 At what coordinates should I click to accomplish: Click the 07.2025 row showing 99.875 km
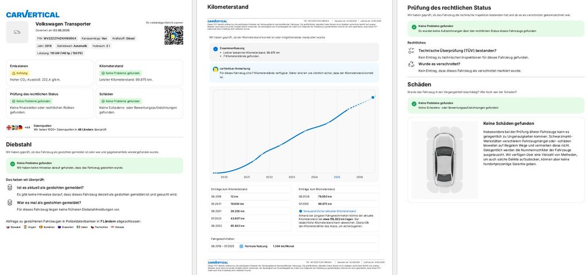(x=338, y=204)
